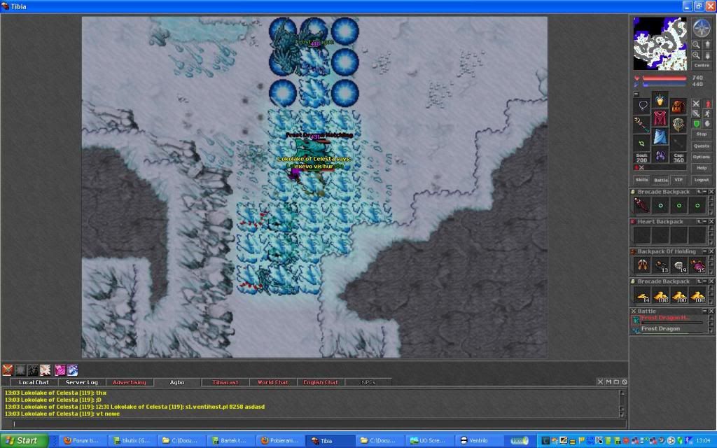Minimize the Backpack Of Holding container
717x448 pixels.
coord(704,252)
